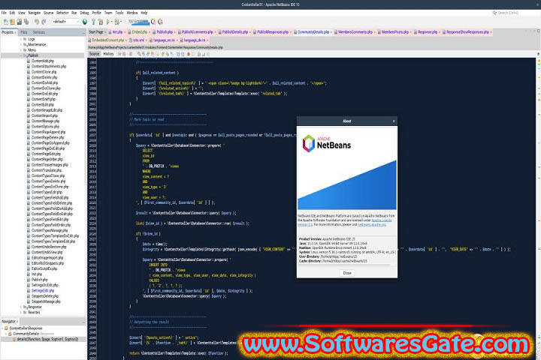This screenshot has height=360, width=541.
Task: Switch to the PublishComments.php editor tab
Action: [197, 32]
